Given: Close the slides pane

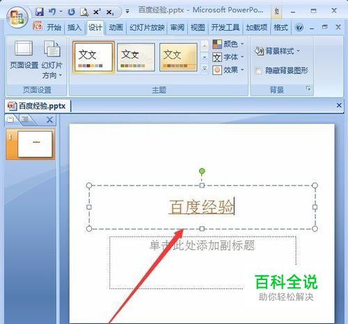Looking at the screenshot, I should (49, 120).
